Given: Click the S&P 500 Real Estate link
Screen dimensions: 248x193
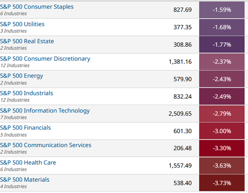Looking at the screenshot, I should point(27,41).
